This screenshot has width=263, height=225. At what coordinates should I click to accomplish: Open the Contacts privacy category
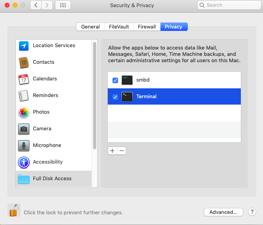(x=44, y=62)
